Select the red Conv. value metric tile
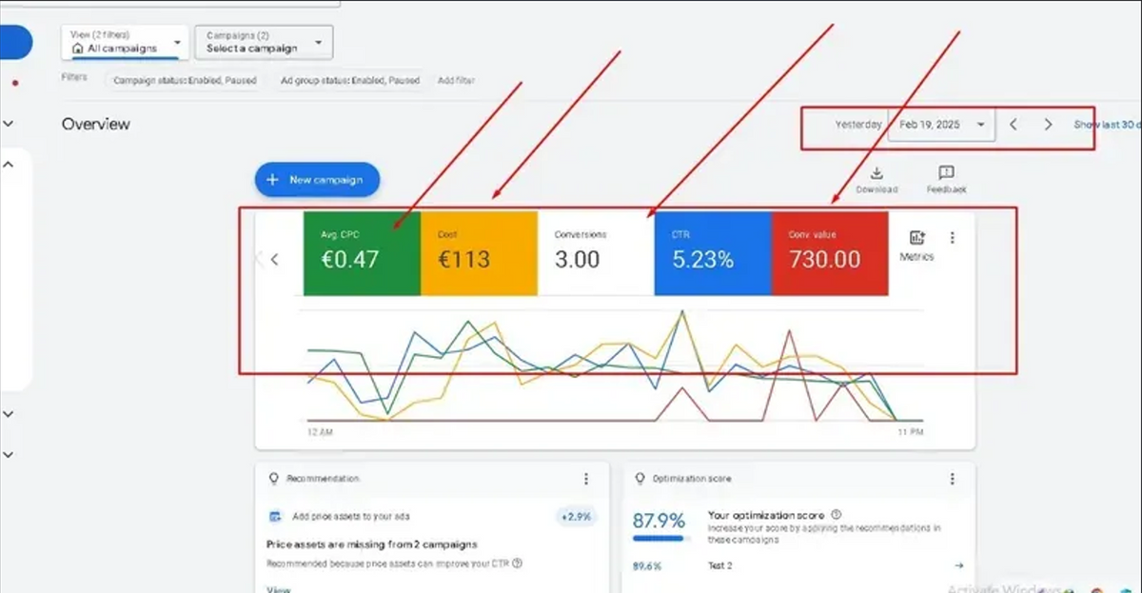 pyautogui.click(x=830, y=253)
